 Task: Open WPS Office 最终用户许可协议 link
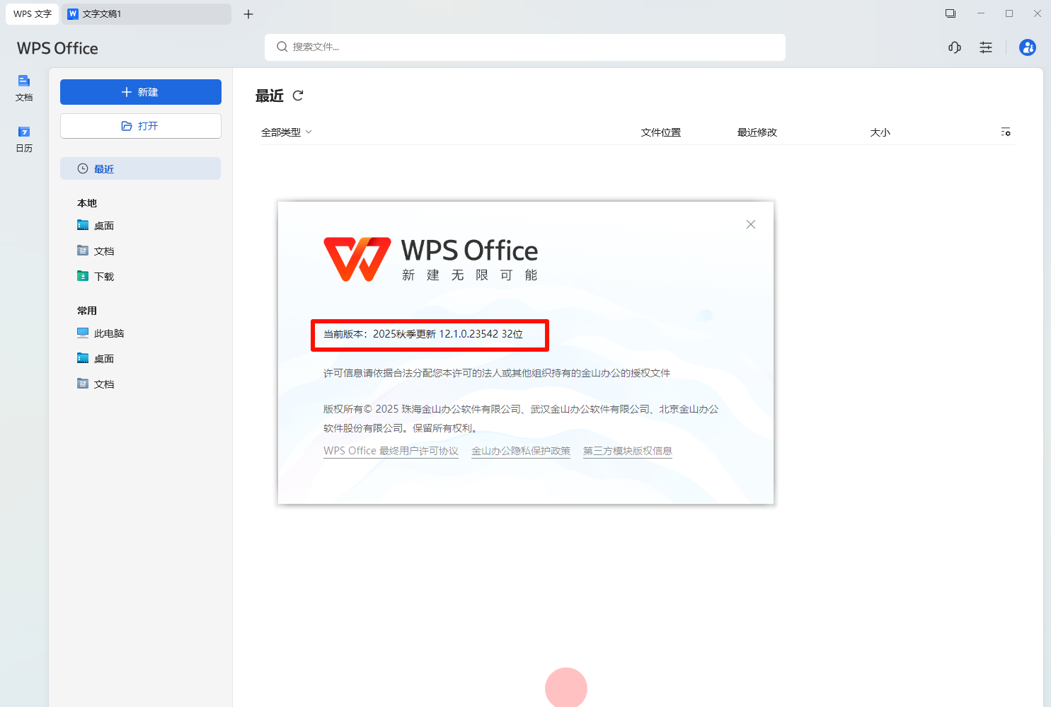point(390,450)
